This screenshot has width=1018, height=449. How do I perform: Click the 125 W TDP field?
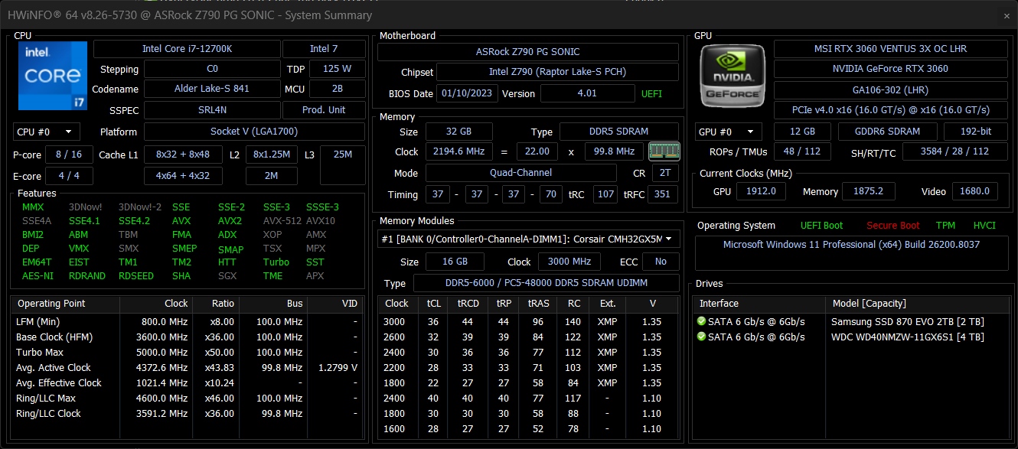337,69
